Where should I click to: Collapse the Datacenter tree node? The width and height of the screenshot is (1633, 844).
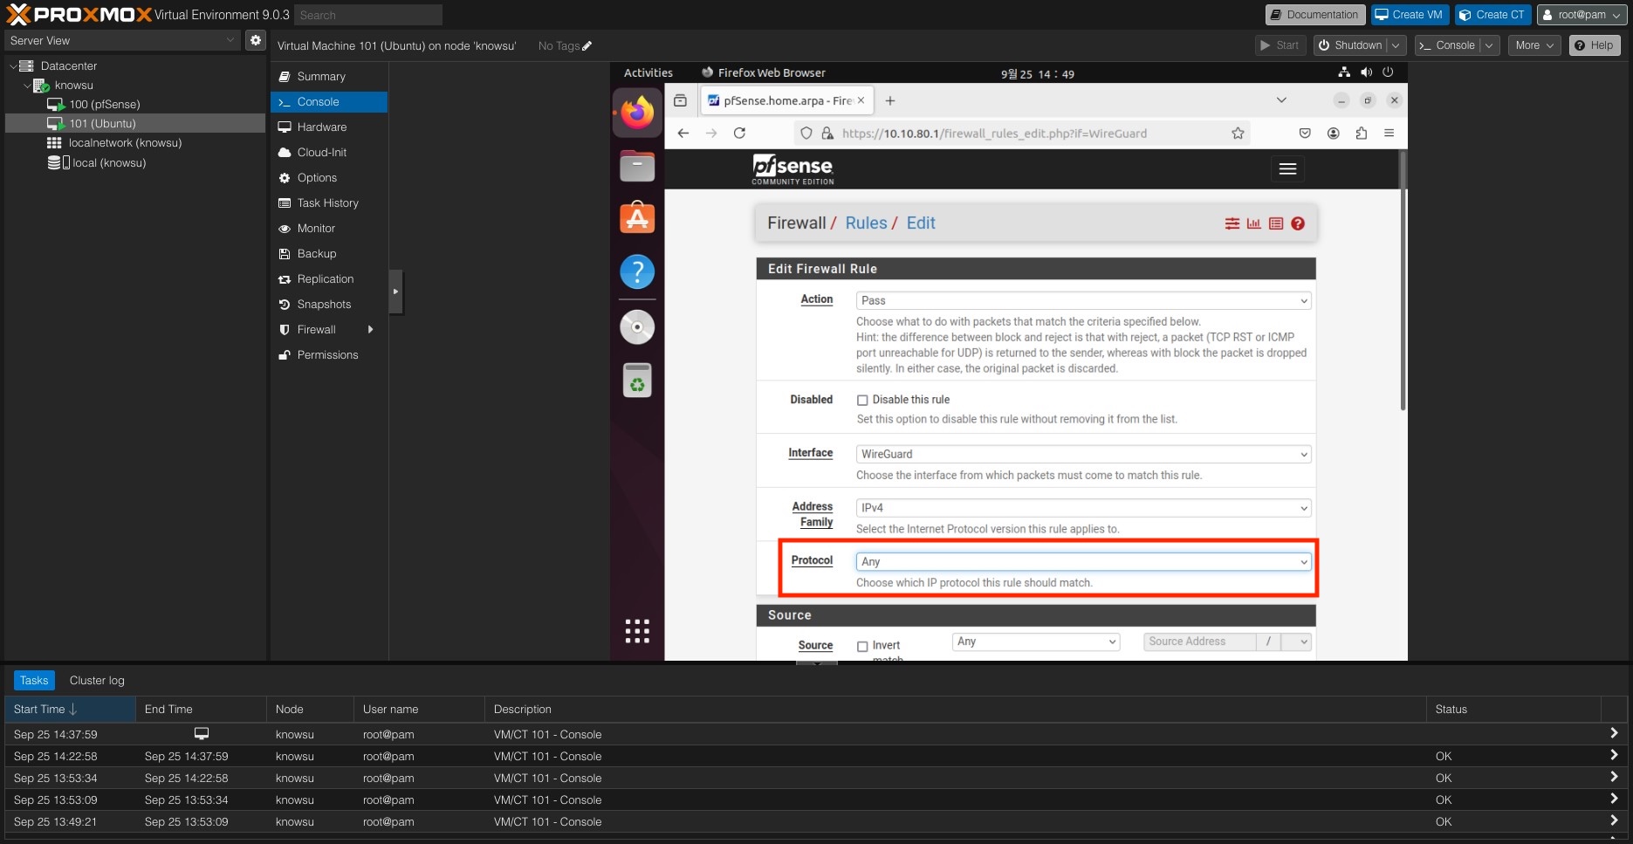[x=13, y=66]
